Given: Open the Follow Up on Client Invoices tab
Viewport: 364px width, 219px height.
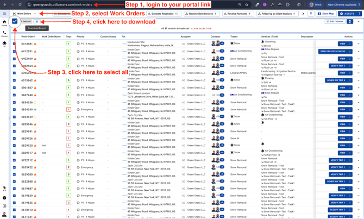Looking at the screenshot, I should (x=278, y=14).
